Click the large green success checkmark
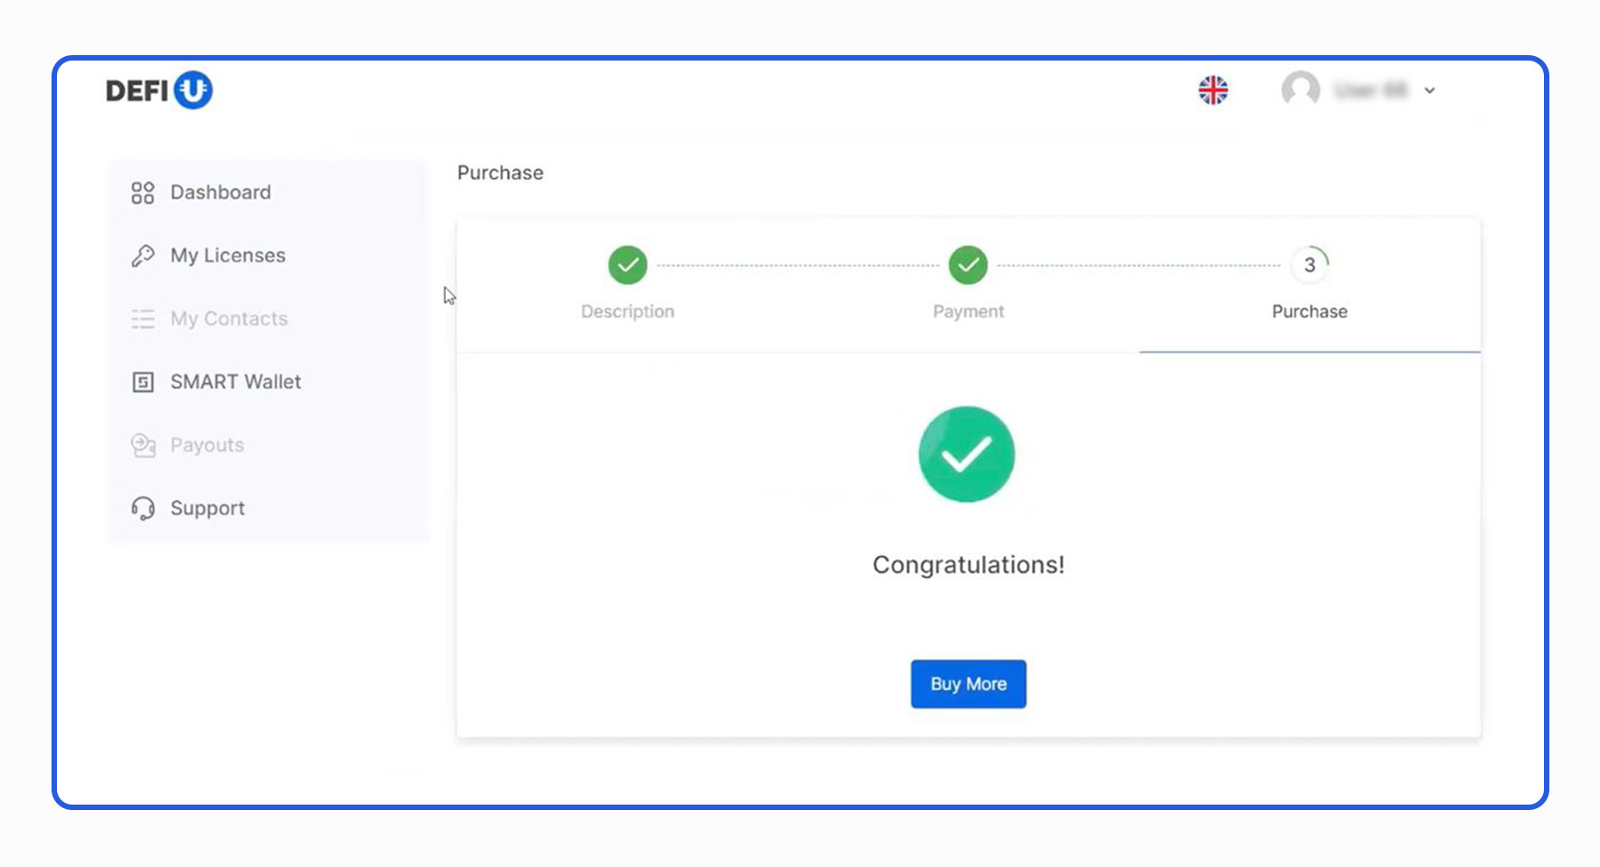Screen dimensions: 1600x867 coord(966,454)
